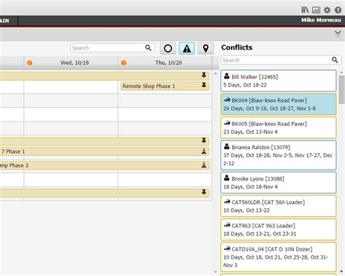This screenshot has height=276, width=345.
Task: Open Brianna Ralston [13079] conflict card
Action: coord(279,155)
